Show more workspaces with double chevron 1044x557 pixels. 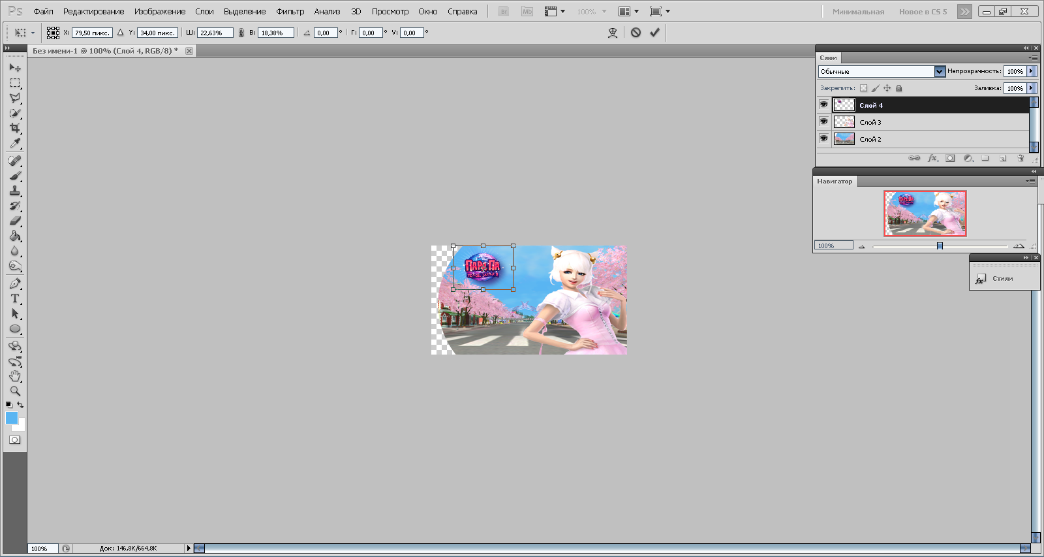(964, 12)
